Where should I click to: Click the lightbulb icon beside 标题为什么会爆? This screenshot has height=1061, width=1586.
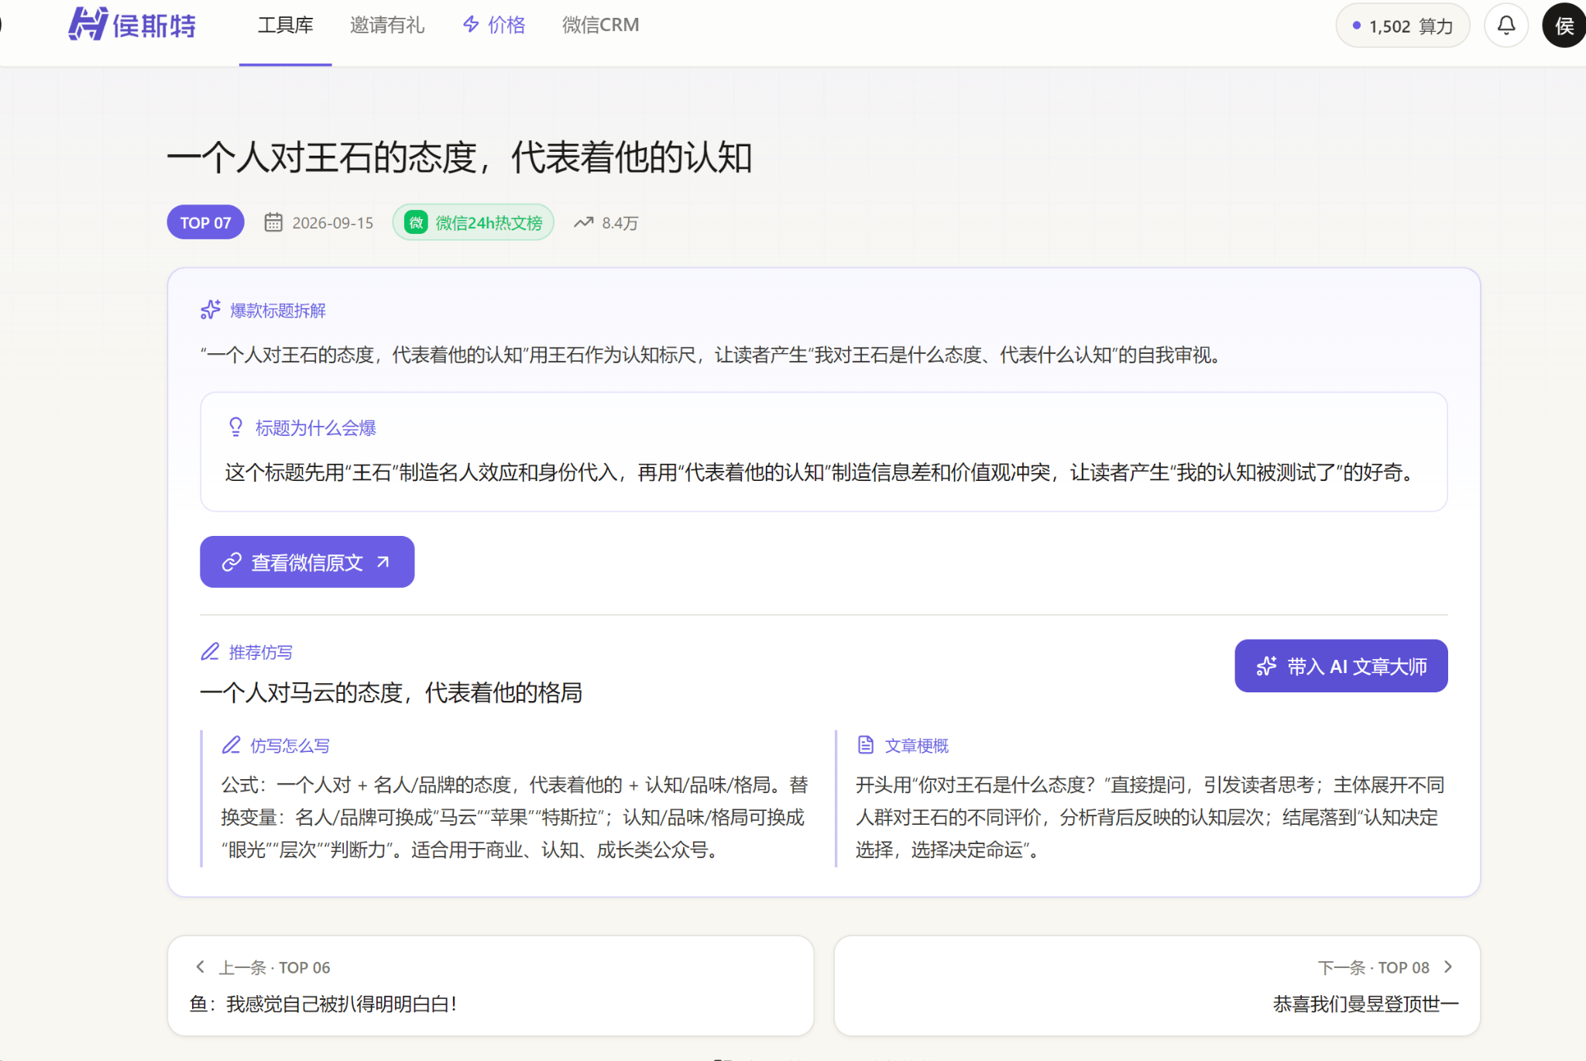[236, 427]
